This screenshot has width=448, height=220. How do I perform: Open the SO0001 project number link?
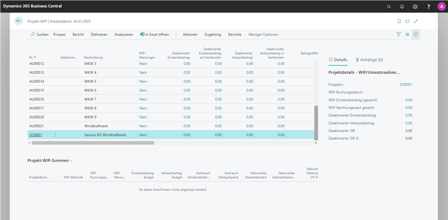35,135
